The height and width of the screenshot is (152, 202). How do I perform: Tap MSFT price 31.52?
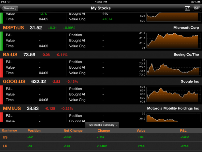36,28
